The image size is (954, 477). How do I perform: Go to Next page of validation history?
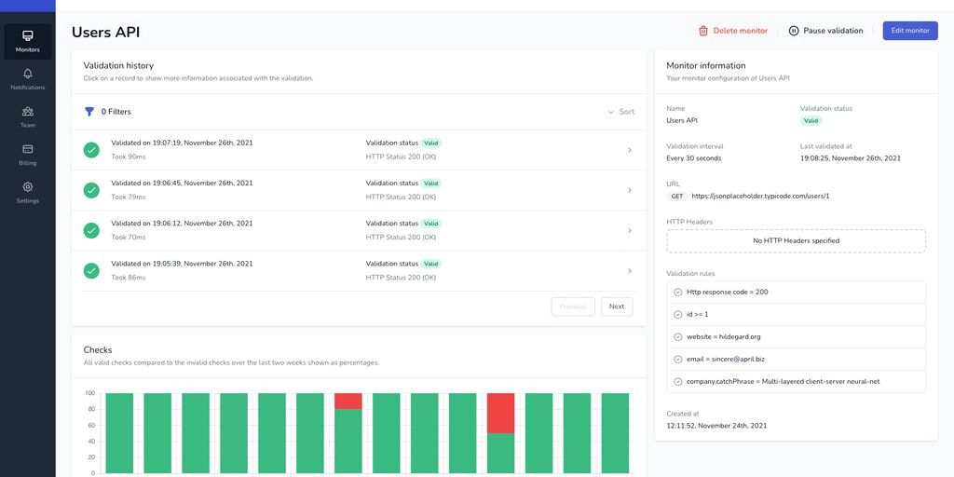click(x=617, y=307)
